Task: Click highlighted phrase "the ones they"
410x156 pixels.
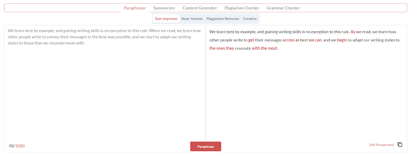Action: click(222, 48)
